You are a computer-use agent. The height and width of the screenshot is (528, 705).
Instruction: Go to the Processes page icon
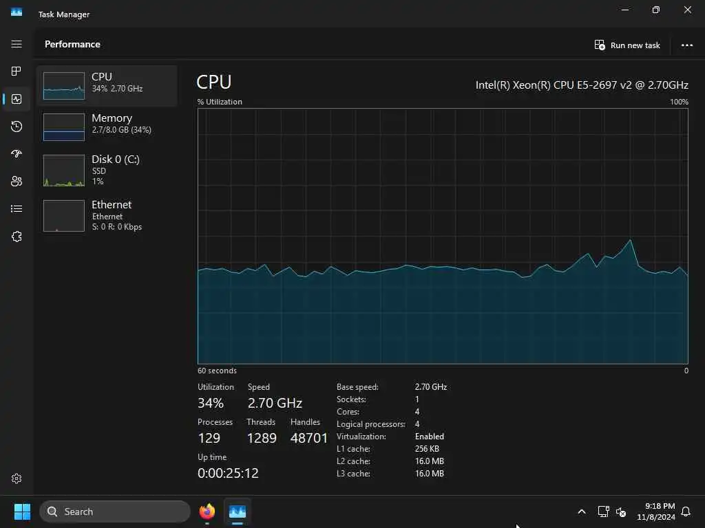click(x=17, y=71)
